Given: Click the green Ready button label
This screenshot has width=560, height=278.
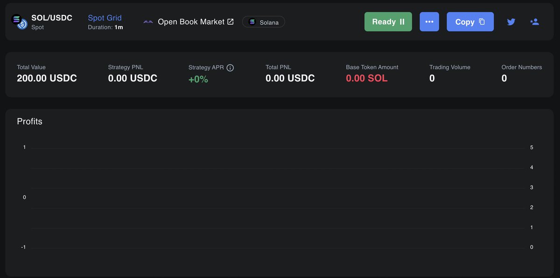Looking at the screenshot, I should [384, 22].
